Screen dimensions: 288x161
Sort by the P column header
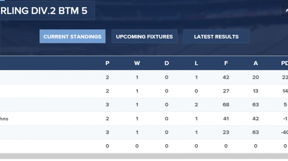point(108,63)
